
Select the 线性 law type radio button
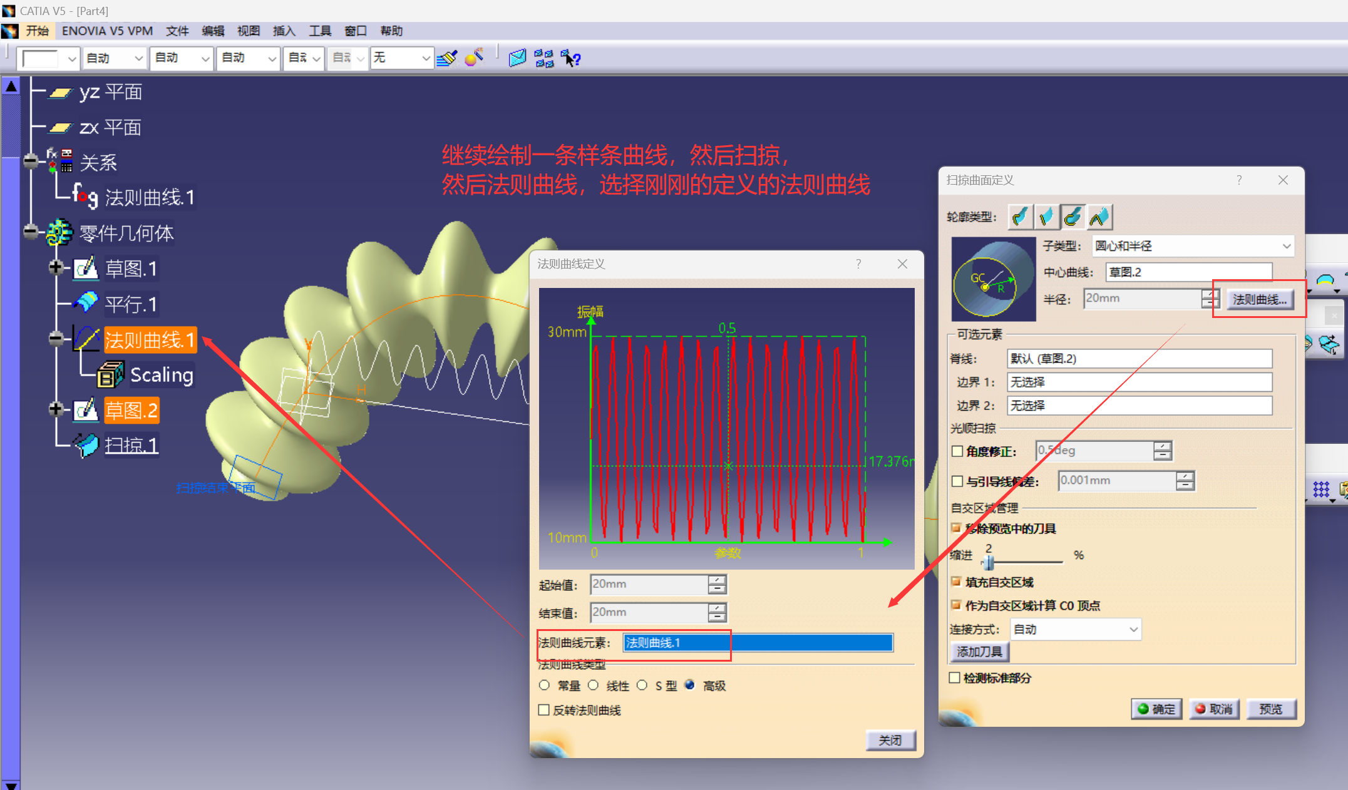click(x=594, y=685)
